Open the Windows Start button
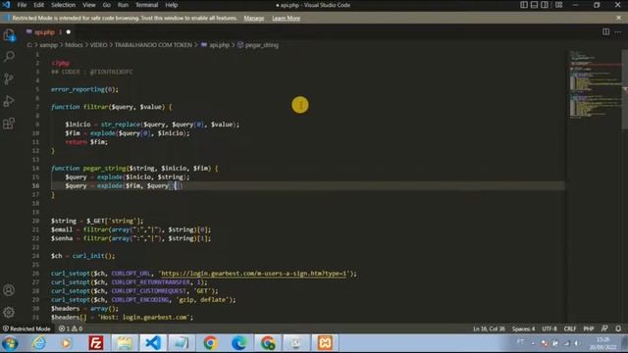The width and height of the screenshot is (628, 353). click(10, 343)
